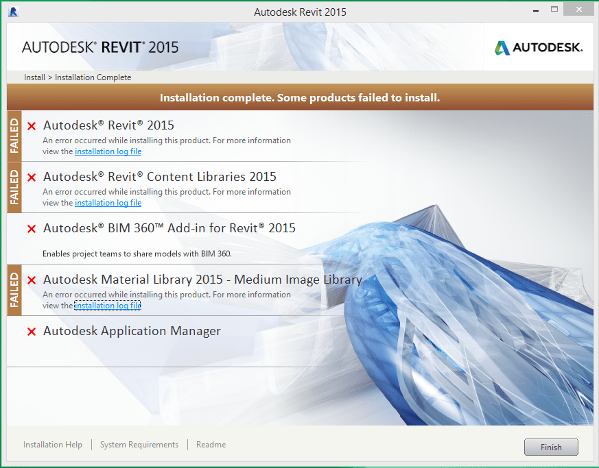
Task: Click the 'Autodesk Application Manager' title
Action: (132, 331)
